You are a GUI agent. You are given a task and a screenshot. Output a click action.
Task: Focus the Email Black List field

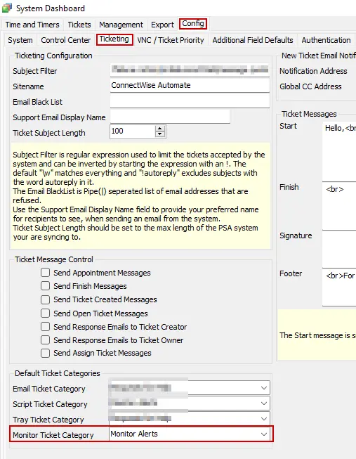[x=190, y=101]
